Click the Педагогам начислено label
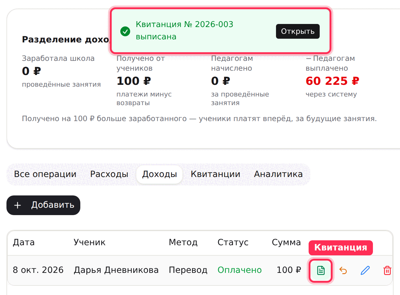The width and height of the screenshot is (400, 295). tap(232, 63)
